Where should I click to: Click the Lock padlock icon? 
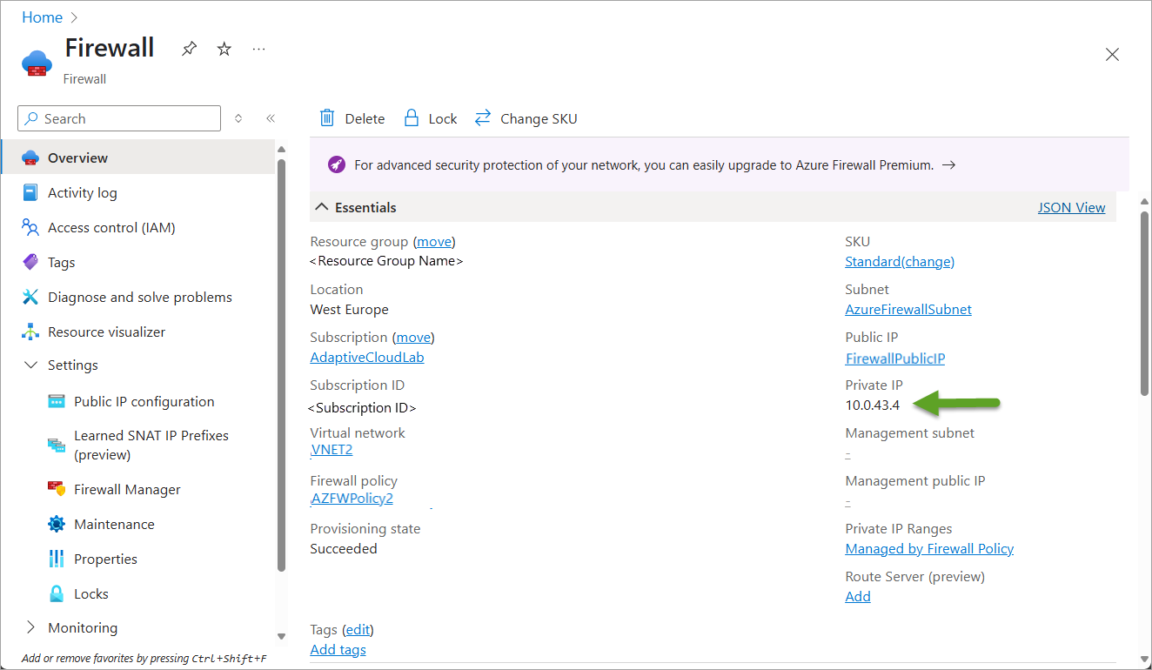coord(412,118)
